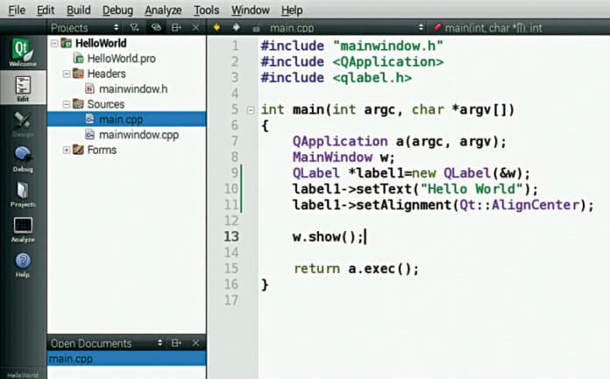Click the Projects mode icon in sidebar
Viewport: 610px width, 379px height.
coord(23,193)
